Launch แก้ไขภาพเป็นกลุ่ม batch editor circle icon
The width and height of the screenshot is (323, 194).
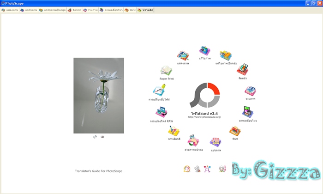(226, 56)
